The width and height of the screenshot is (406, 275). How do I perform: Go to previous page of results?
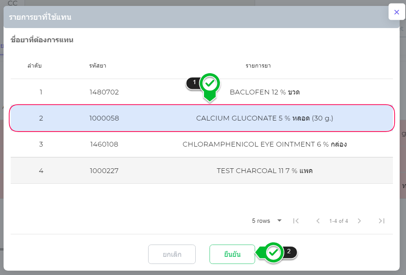[x=318, y=221]
